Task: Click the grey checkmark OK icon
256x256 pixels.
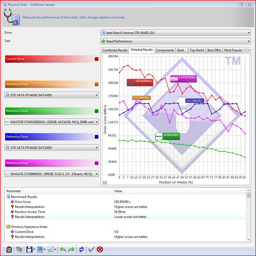Action: point(91,249)
